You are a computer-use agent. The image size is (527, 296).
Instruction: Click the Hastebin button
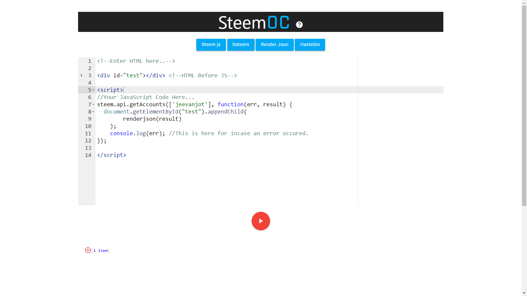(x=310, y=45)
